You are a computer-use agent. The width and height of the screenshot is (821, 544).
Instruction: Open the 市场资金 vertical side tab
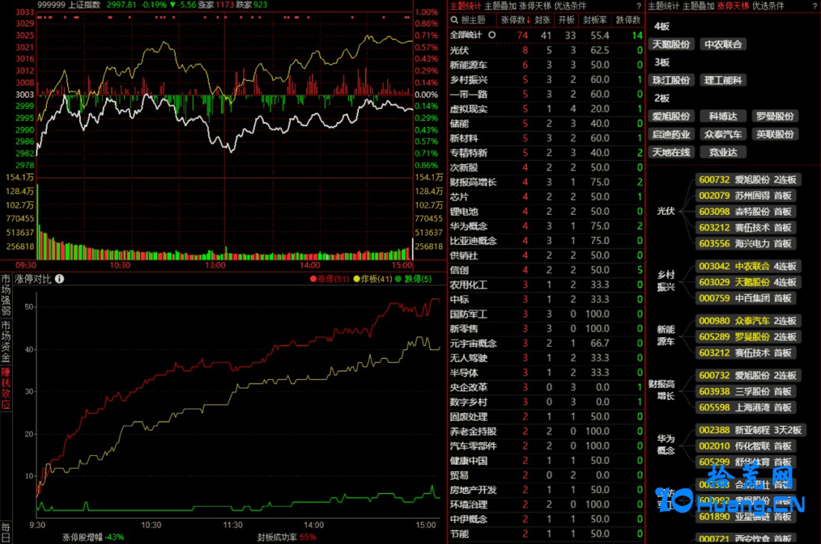click(x=6, y=342)
